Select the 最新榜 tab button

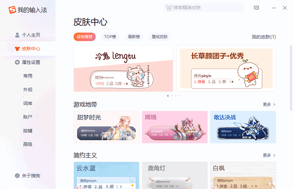134,37
